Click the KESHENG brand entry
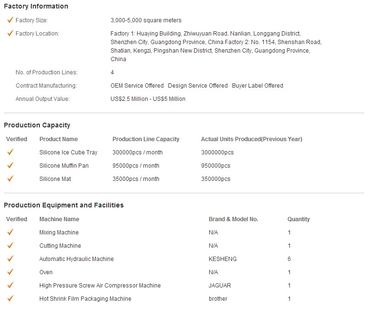The height and width of the screenshot is (314, 381). pos(223,259)
